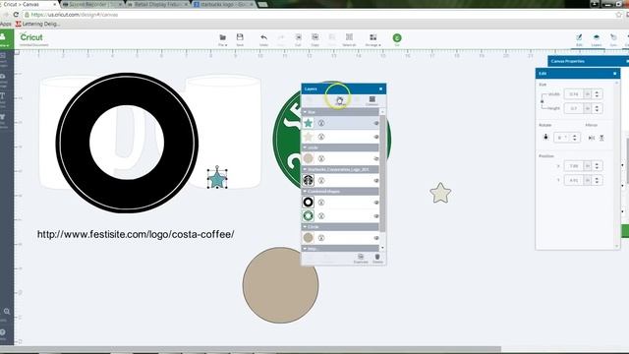The image size is (629, 354).
Task: Switch to the Edit panel tab
Action: click(579, 39)
